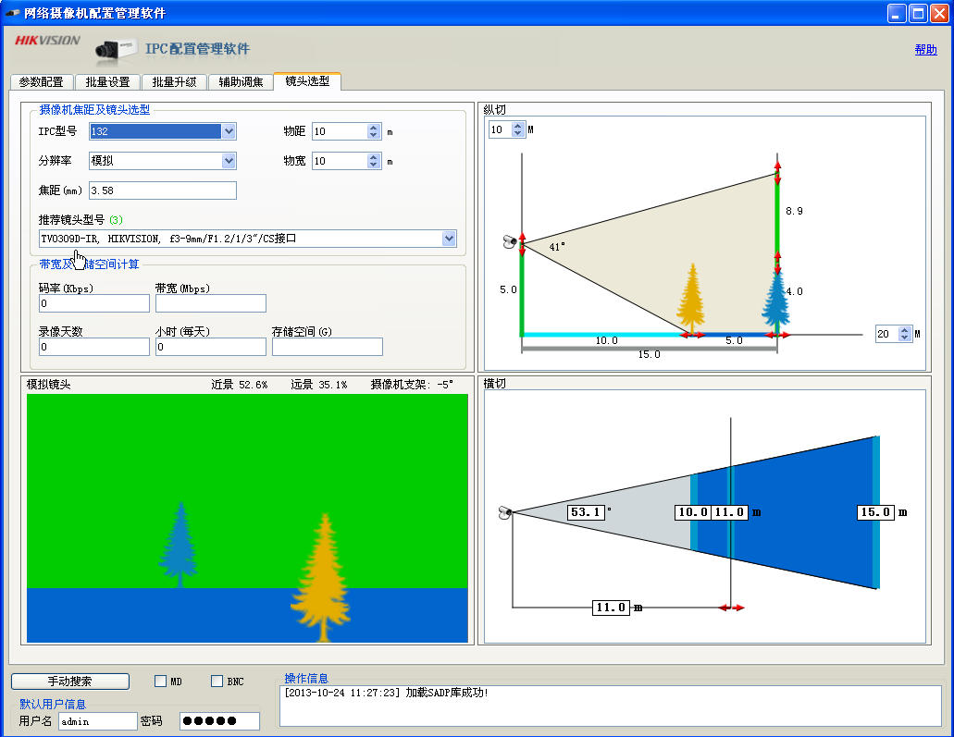Click red arrow handle under blue tree
Screen dimensions: 954x737
pos(777,335)
